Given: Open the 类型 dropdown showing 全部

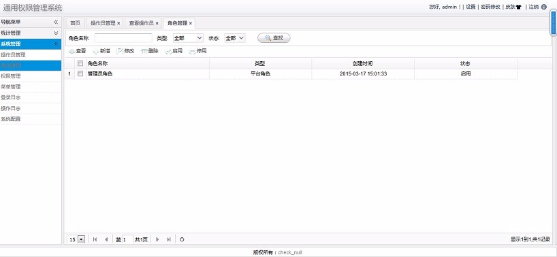Looking at the screenshot, I should pos(188,38).
